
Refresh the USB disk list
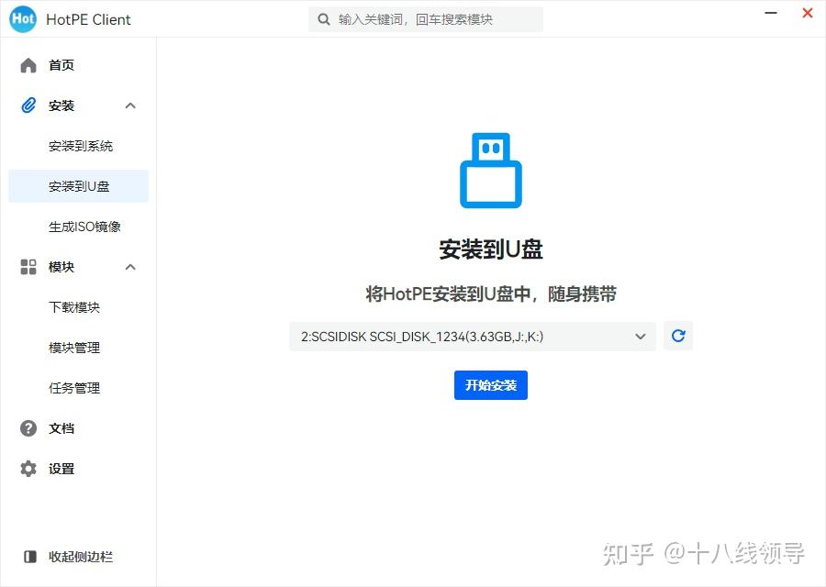click(x=678, y=336)
